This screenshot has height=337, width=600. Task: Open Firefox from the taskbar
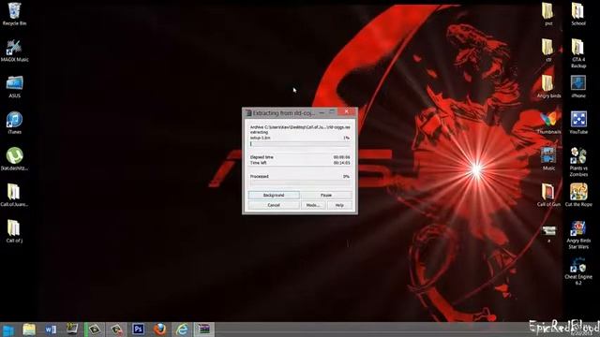[160, 329]
